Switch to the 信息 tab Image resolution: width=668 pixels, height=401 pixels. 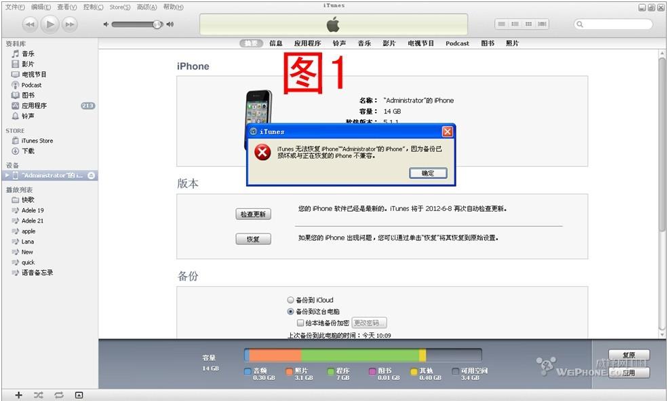pyautogui.click(x=275, y=43)
